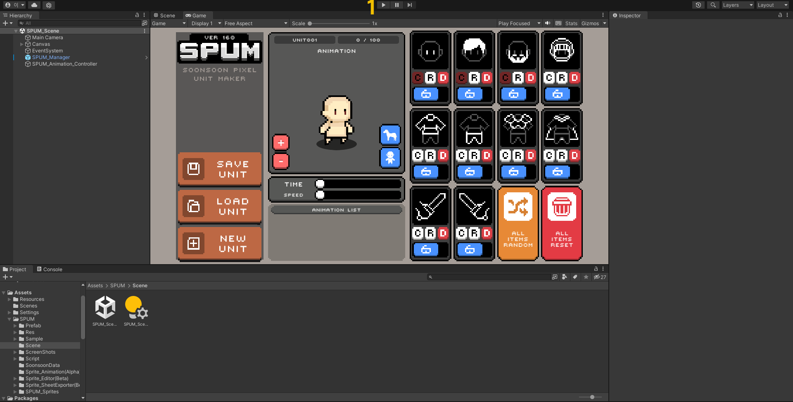793x402 pixels.
Task: Open the version control icon next to cloud
Action: click(49, 5)
